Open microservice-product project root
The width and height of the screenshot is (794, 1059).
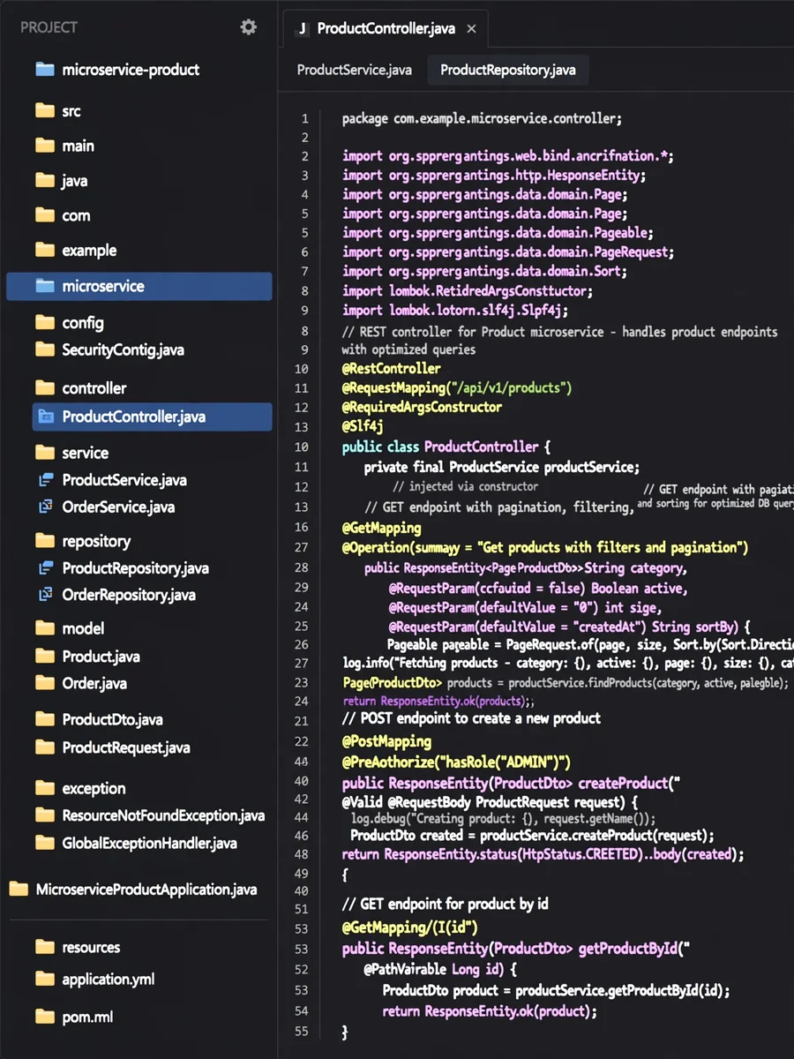tap(131, 70)
